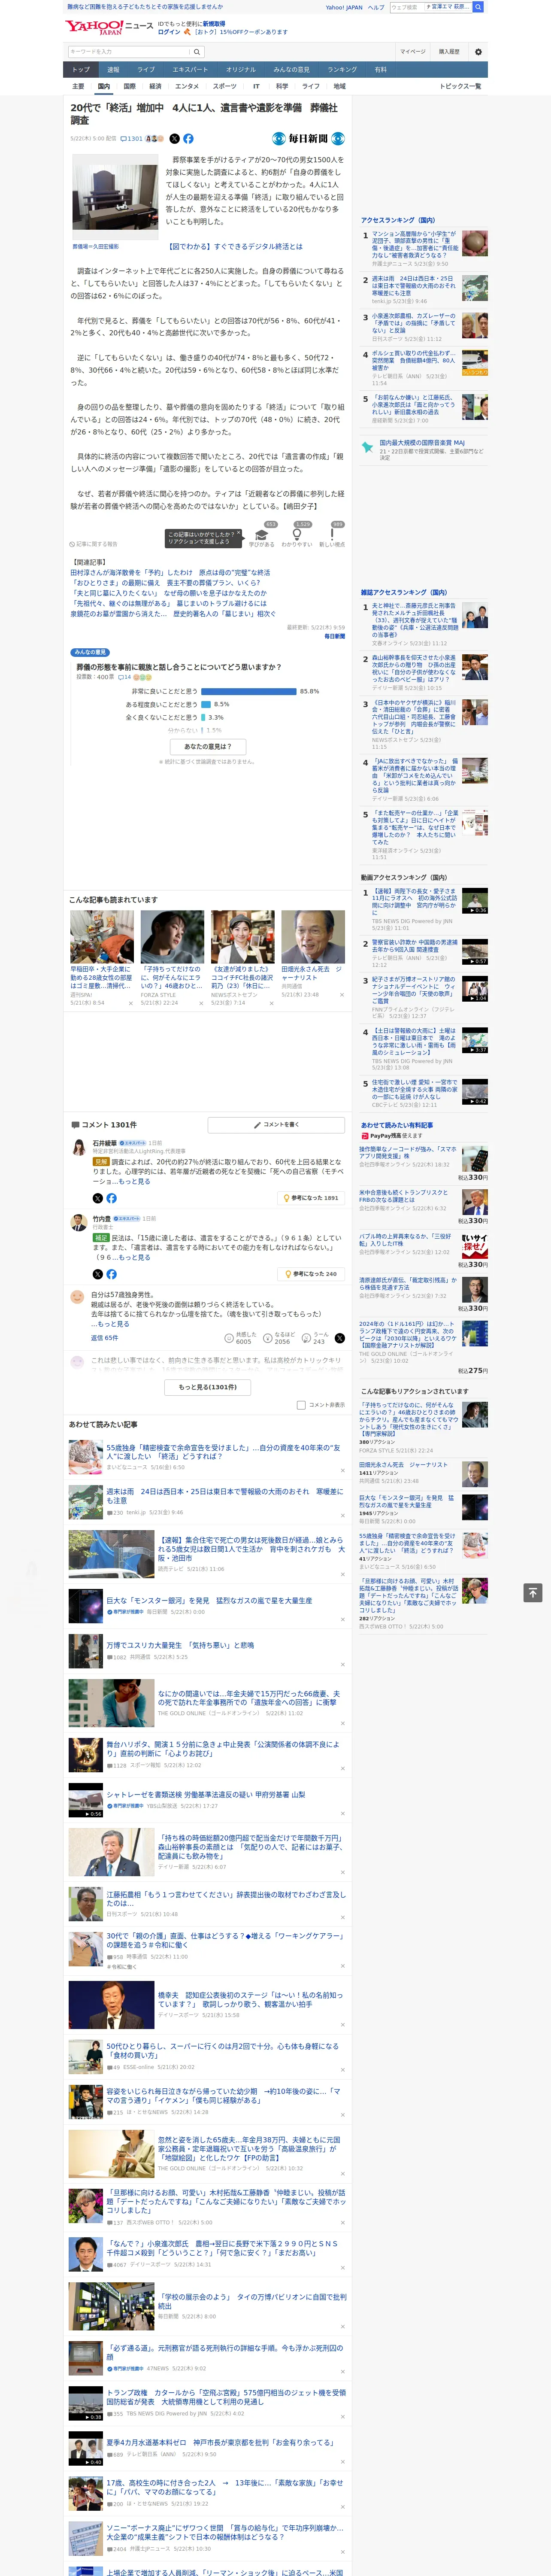Open comment count 1301 icon by headline

coord(131,139)
